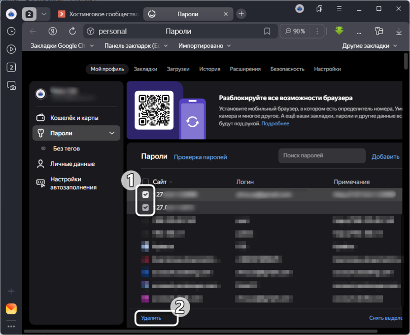Screen dimensions: 410x335
Task: Click the reload page icon
Action: [x=72, y=31]
